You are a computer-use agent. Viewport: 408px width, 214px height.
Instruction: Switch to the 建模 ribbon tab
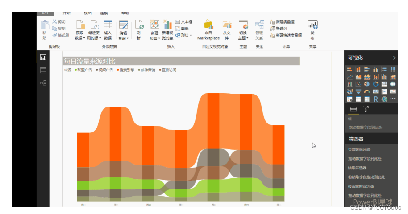(x=104, y=13)
